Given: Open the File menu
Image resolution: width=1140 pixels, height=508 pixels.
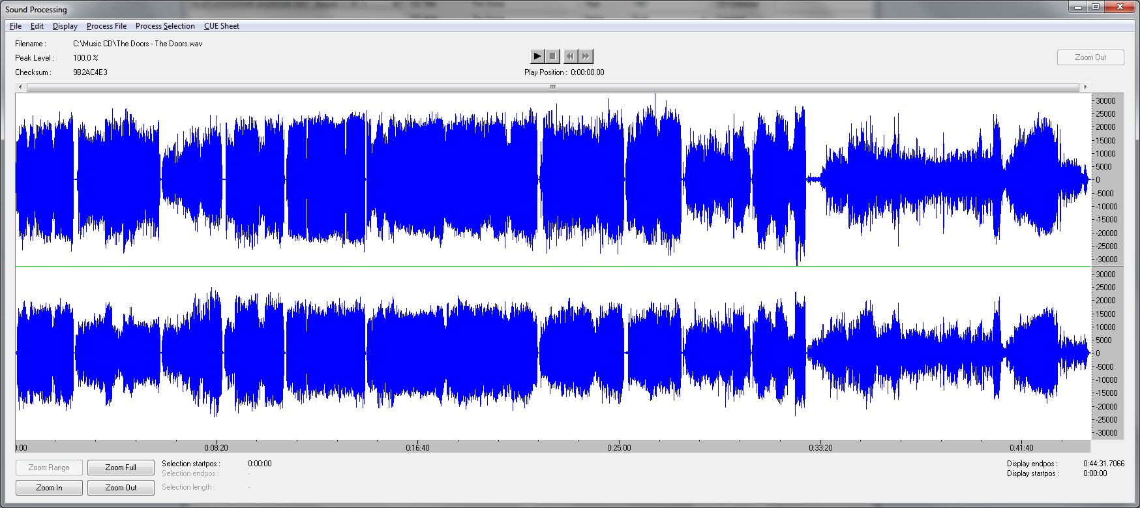Looking at the screenshot, I should tap(16, 26).
